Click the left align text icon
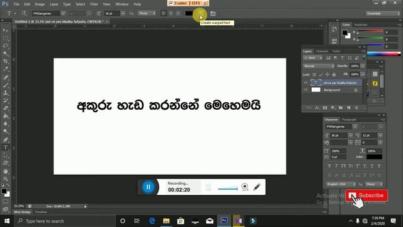 point(164,13)
